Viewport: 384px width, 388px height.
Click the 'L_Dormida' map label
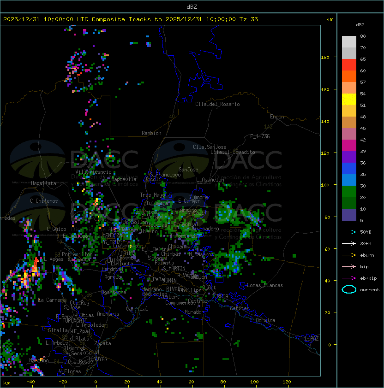pos(263,320)
